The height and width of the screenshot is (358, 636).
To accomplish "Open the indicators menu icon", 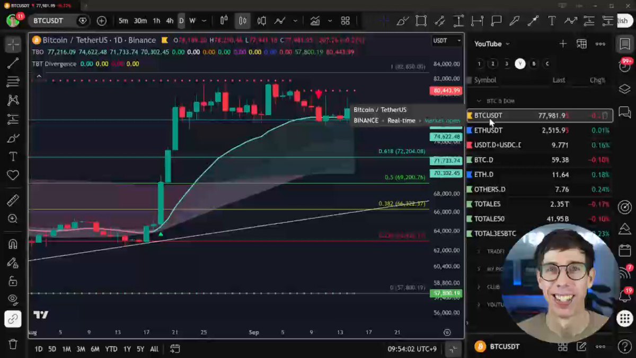I will coord(315,21).
